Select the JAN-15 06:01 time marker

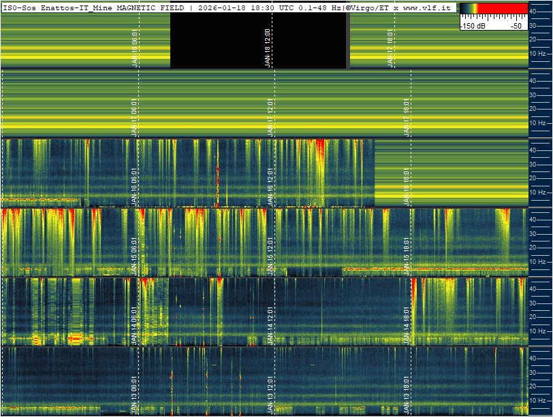tap(134, 256)
